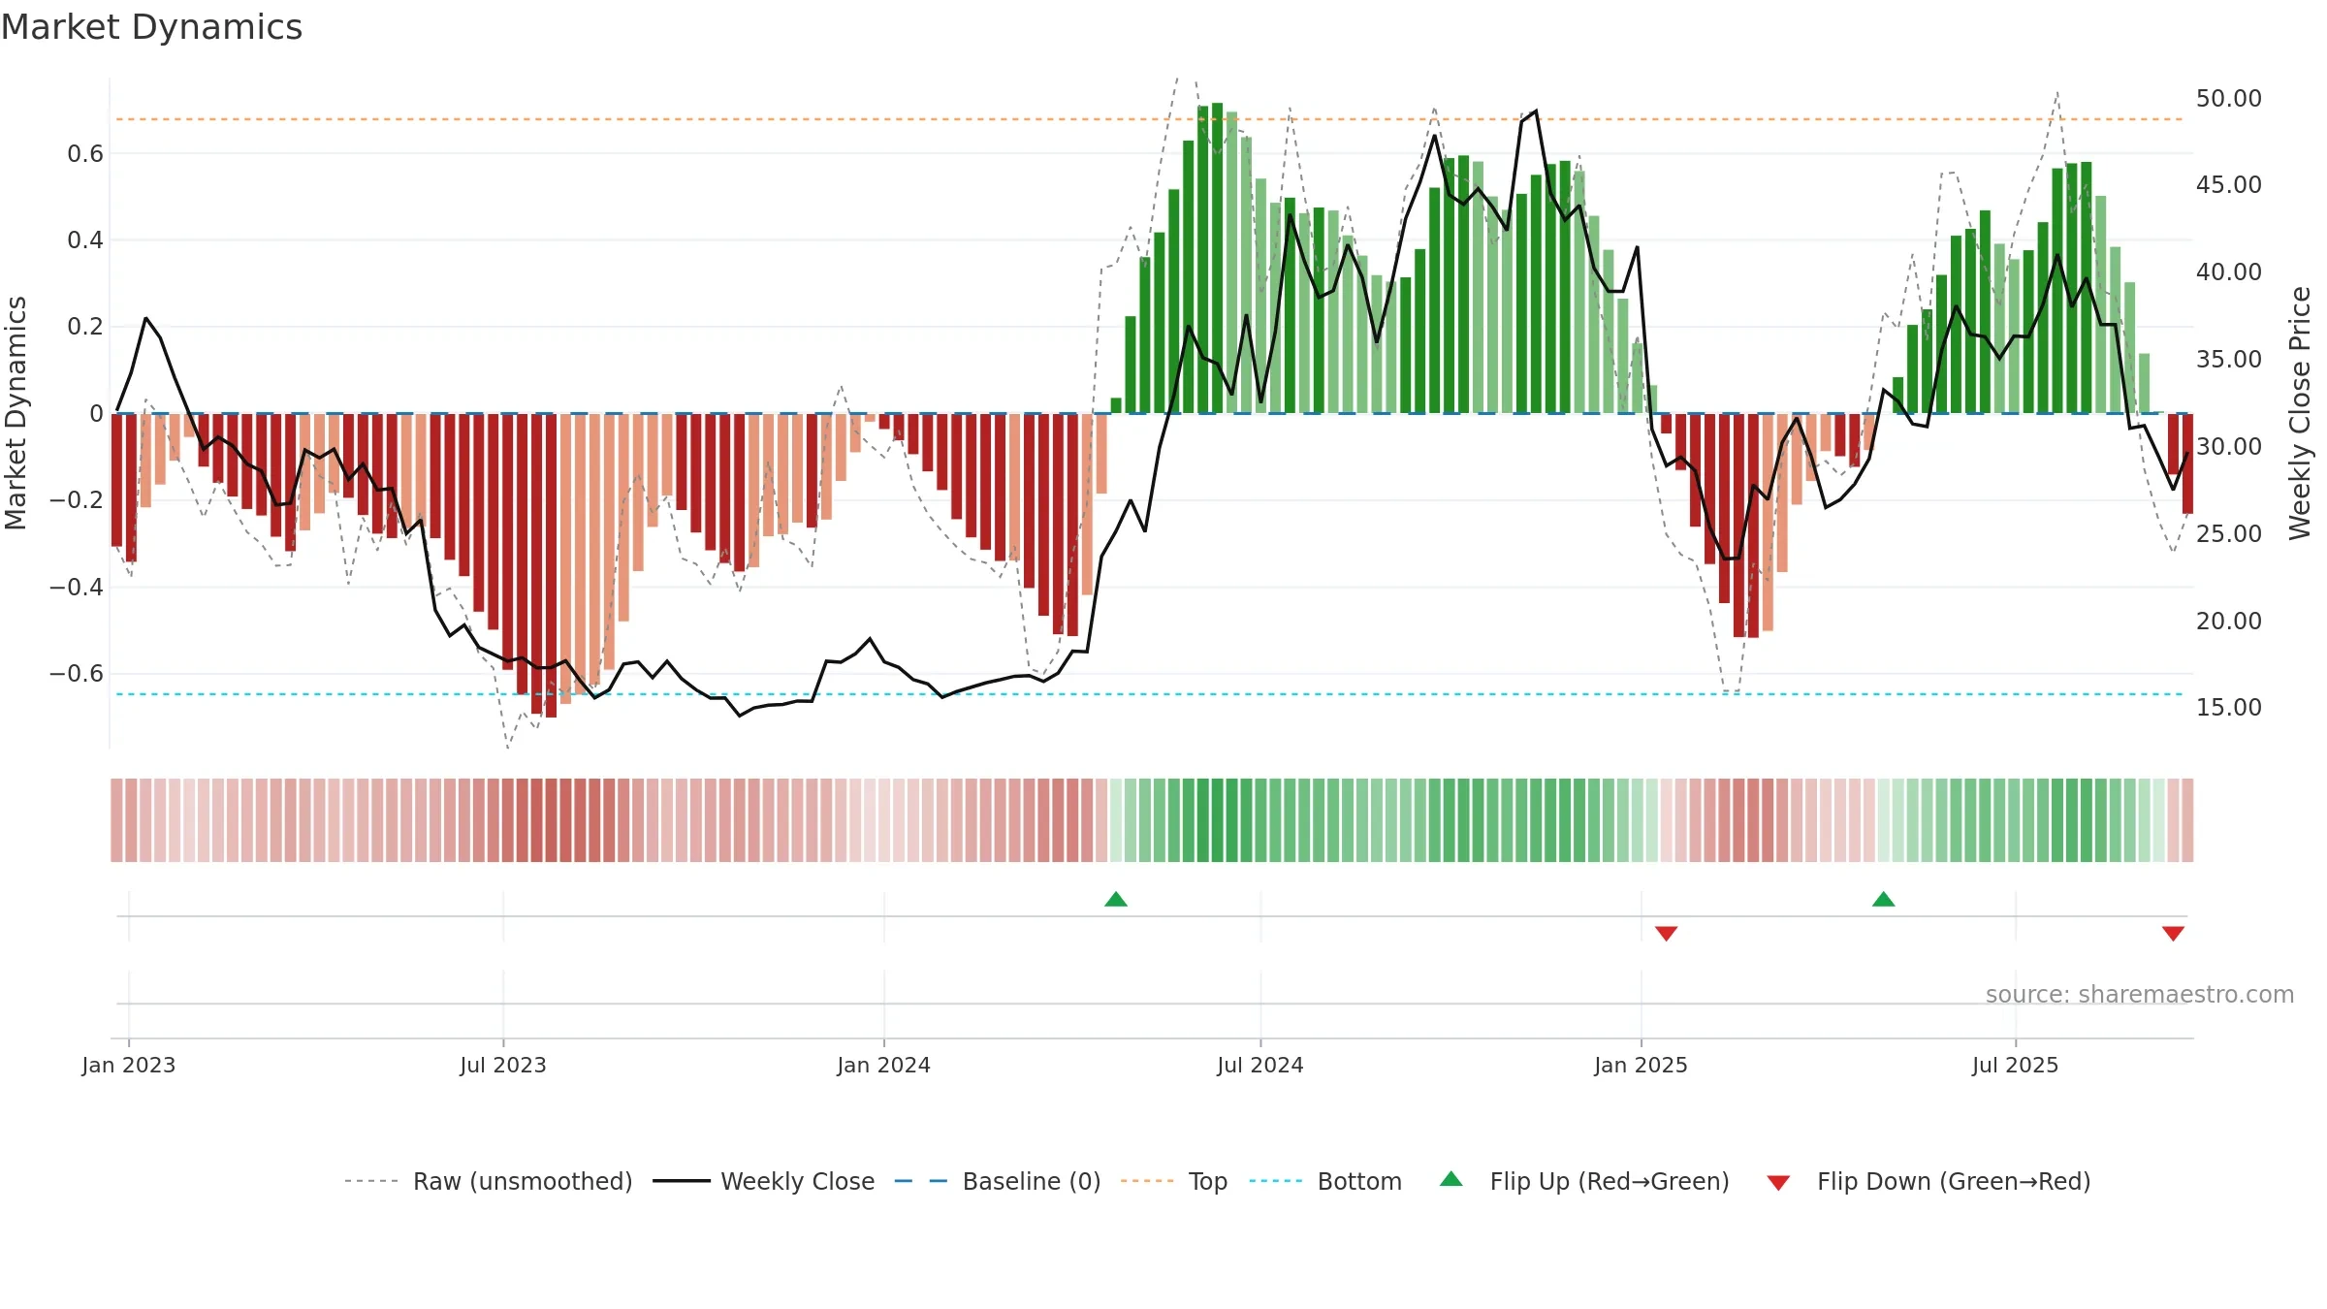Click the Jan 2023 axis label
2327x1309 pixels.
(x=129, y=1065)
